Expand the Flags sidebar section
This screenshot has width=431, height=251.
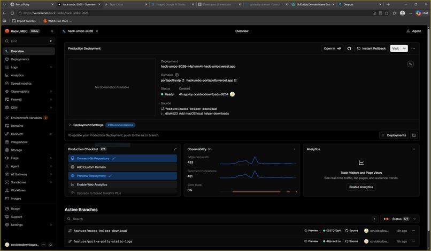pos(51,158)
